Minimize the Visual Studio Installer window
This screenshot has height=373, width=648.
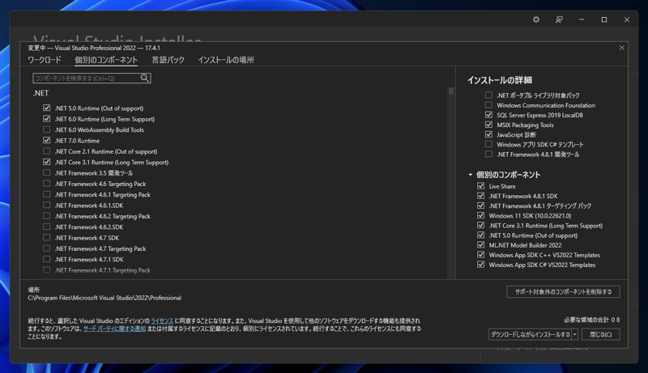point(582,19)
